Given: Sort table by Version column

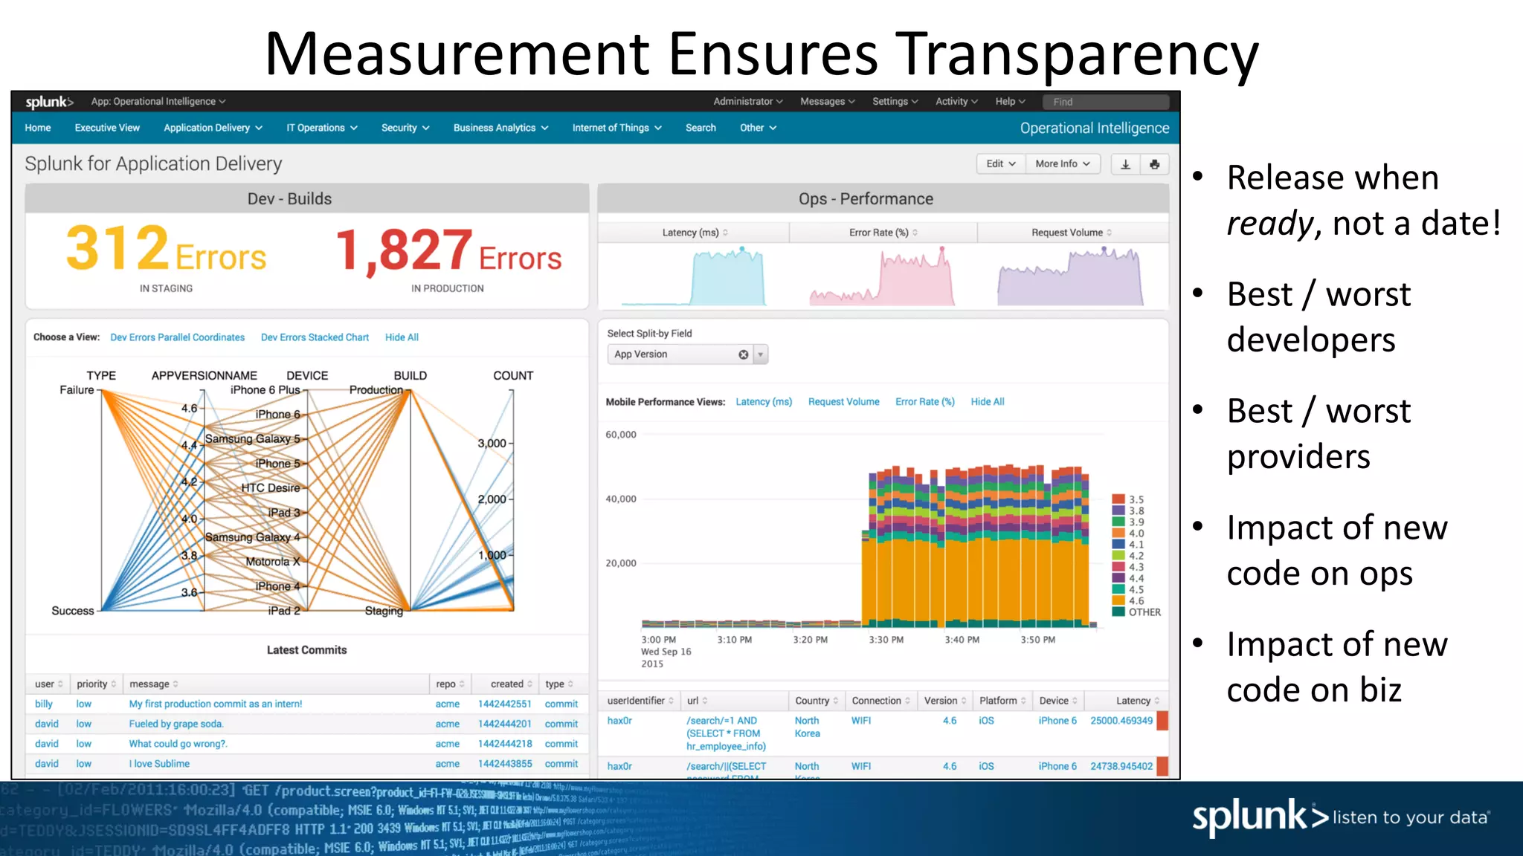Looking at the screenshot, I should [x=945, y=701].
